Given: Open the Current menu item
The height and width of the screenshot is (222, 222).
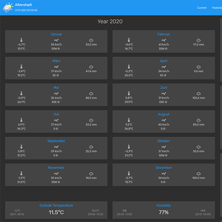Looking at the screenshot, I should 202,8.
